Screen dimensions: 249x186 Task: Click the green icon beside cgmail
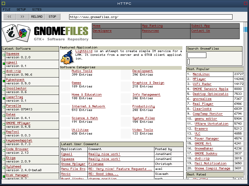(x=4, y=64)
